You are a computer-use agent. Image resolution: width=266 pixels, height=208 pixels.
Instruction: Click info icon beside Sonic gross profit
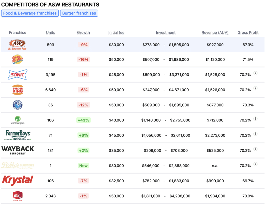255,73
